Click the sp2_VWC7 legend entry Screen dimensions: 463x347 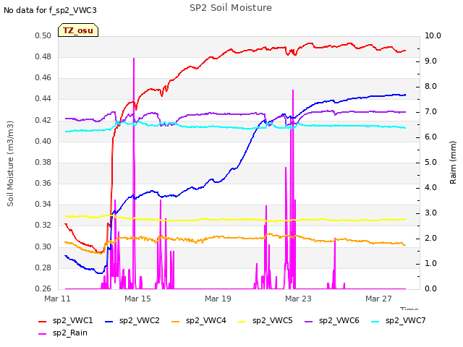(x=399, y=321)
